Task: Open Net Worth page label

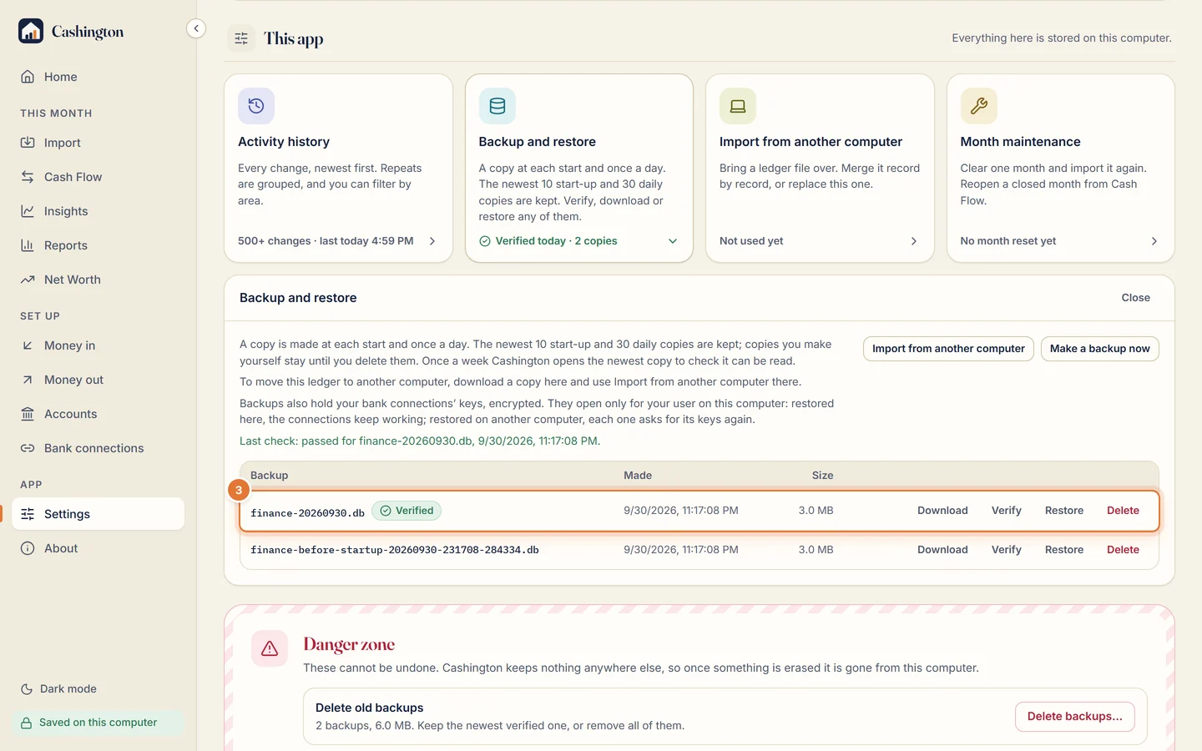Action: coord(73,280)
